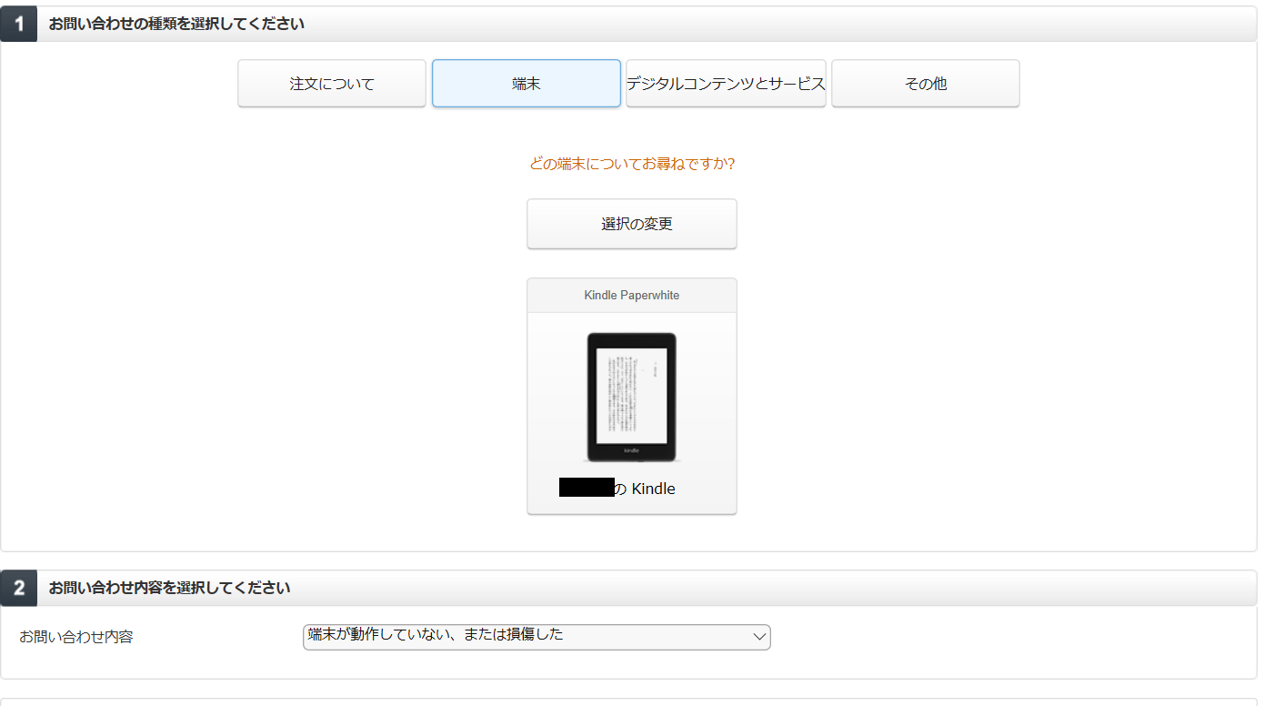Viewport: 1274px width, 706px height.
Task: Expand dropdown using its chevron arrow
Action: point(759,637)
